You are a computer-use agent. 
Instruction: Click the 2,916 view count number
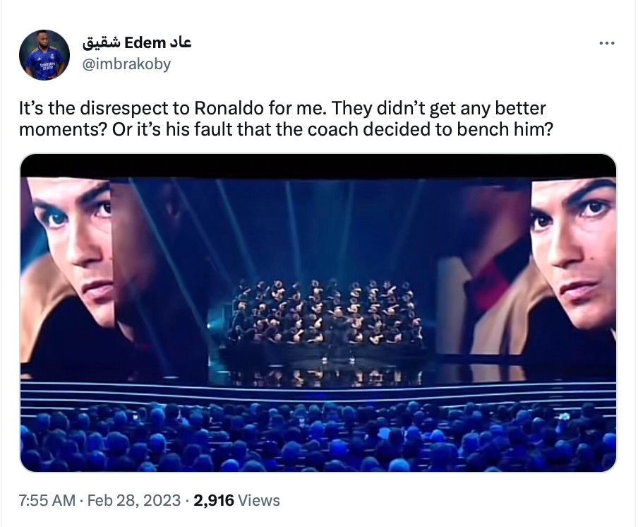[214, 501]
